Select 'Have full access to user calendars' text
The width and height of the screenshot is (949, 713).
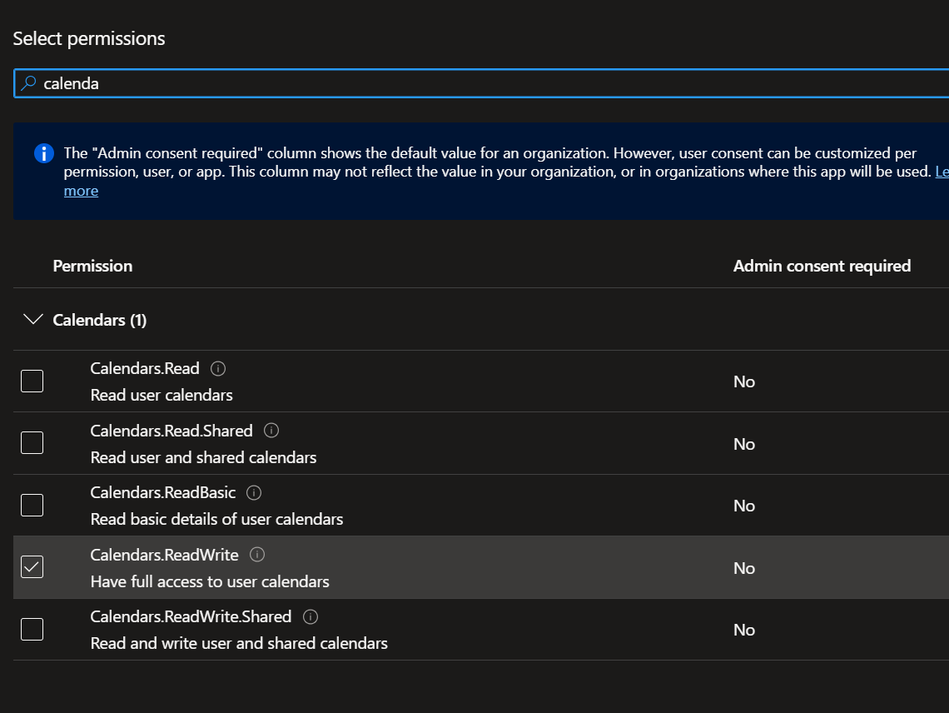coord(210,581)
